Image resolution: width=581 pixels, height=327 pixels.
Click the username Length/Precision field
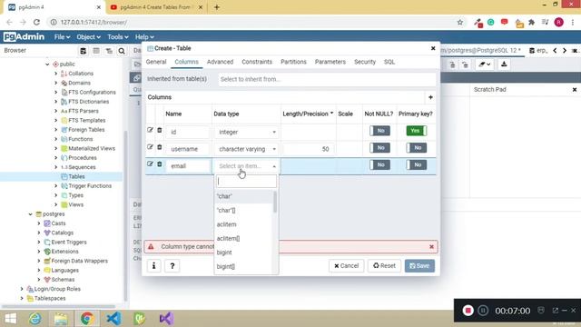pyautogui.click(x=308, y=149)
